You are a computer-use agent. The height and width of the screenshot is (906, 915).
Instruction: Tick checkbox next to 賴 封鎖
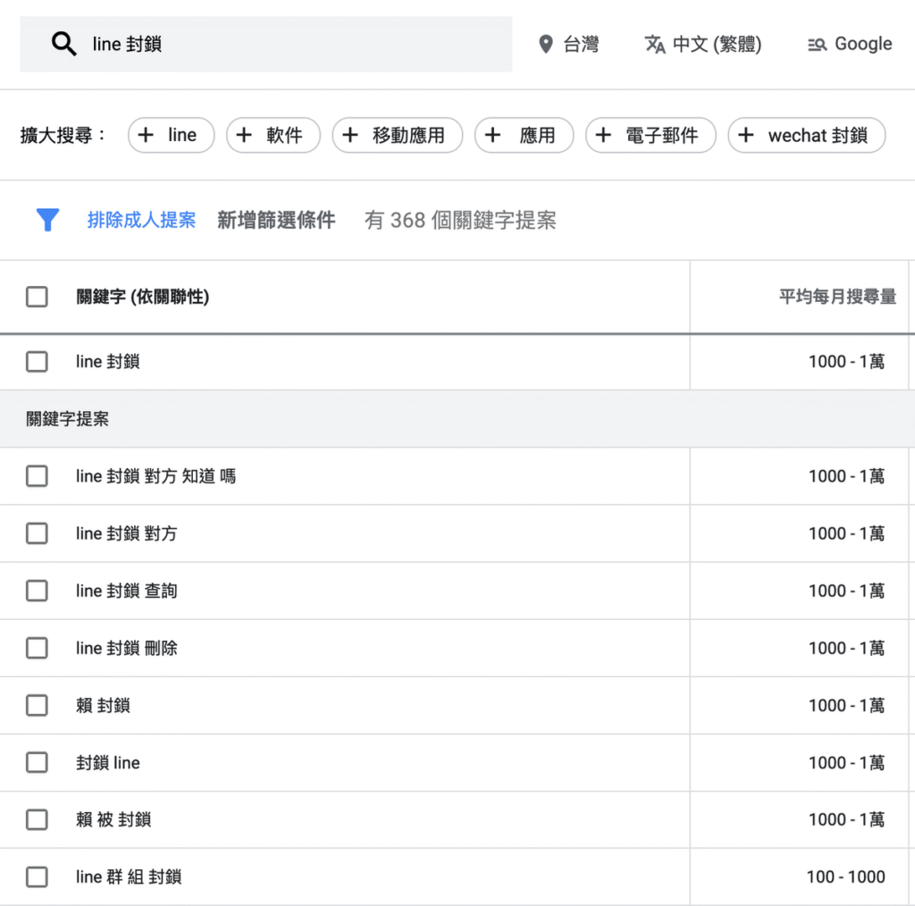tap(37, 705)
